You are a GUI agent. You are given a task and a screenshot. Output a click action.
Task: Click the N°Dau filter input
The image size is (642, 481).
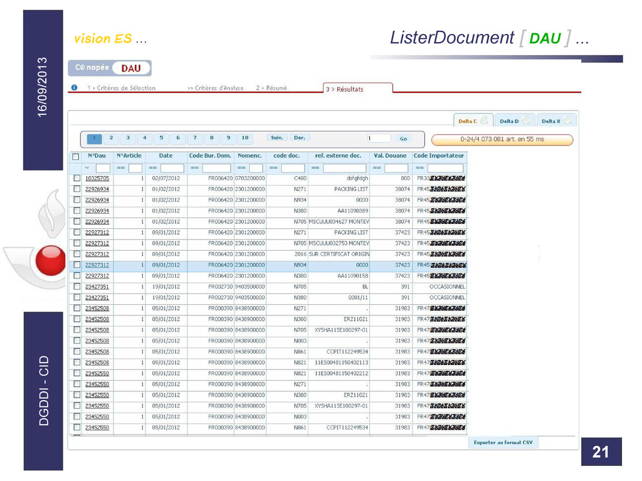[103, 169]
